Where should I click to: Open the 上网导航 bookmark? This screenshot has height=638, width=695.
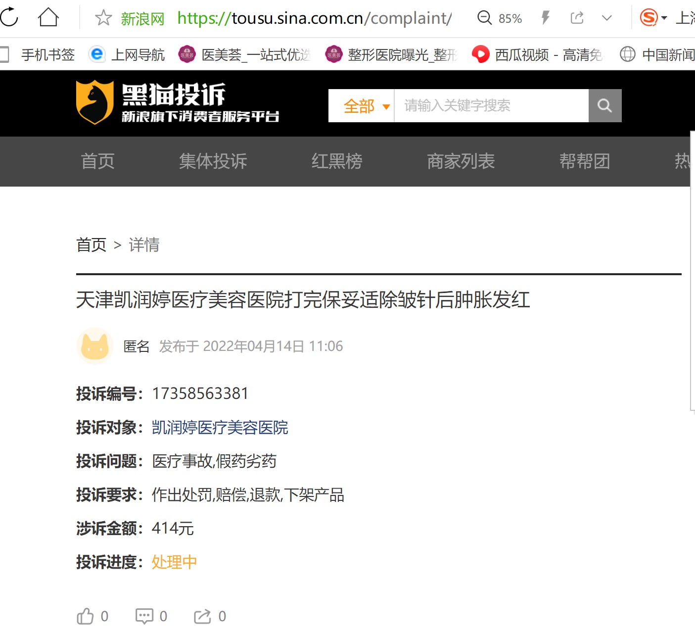(x=127, y=54)
